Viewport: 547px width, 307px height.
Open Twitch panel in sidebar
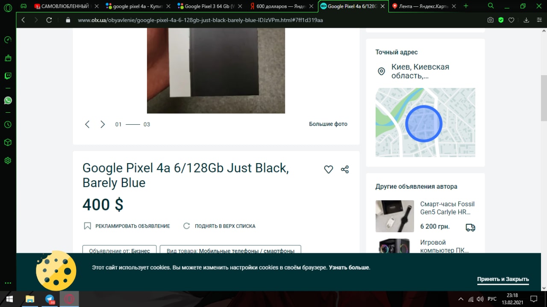click(8, 76)
